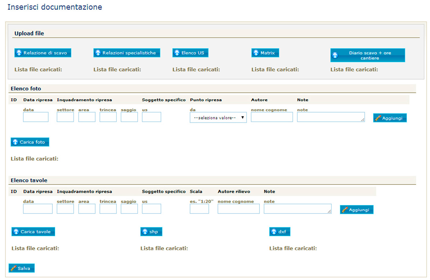Viewport: 430px width, 280px height.
Task: Click 'Autore rilievo' column header
Action: 234,191
